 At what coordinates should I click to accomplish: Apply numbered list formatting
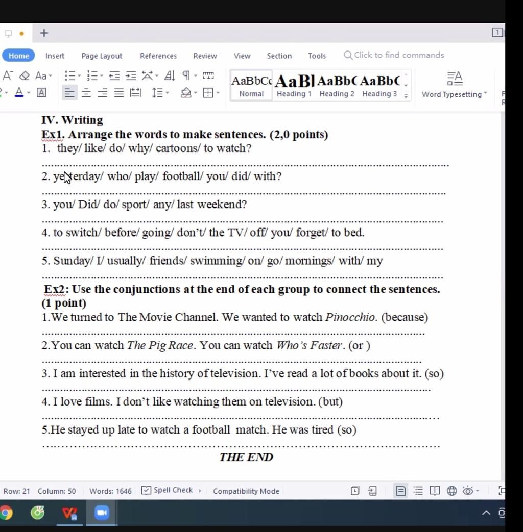point(92,75)
